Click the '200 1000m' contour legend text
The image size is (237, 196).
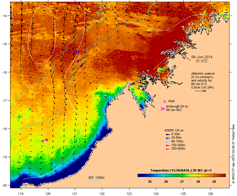96,178
